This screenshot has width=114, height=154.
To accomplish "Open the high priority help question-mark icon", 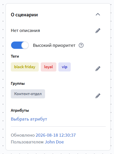I will pos(81,45).
